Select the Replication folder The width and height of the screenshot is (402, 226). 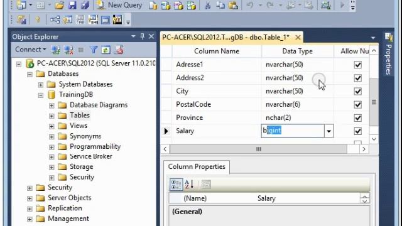[x=65, y=208]
